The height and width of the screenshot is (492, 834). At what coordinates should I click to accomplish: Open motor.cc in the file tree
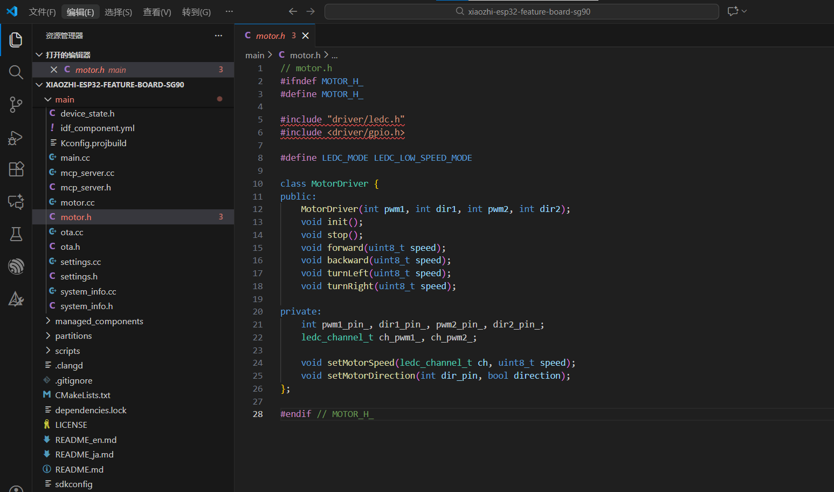(77, 202)
